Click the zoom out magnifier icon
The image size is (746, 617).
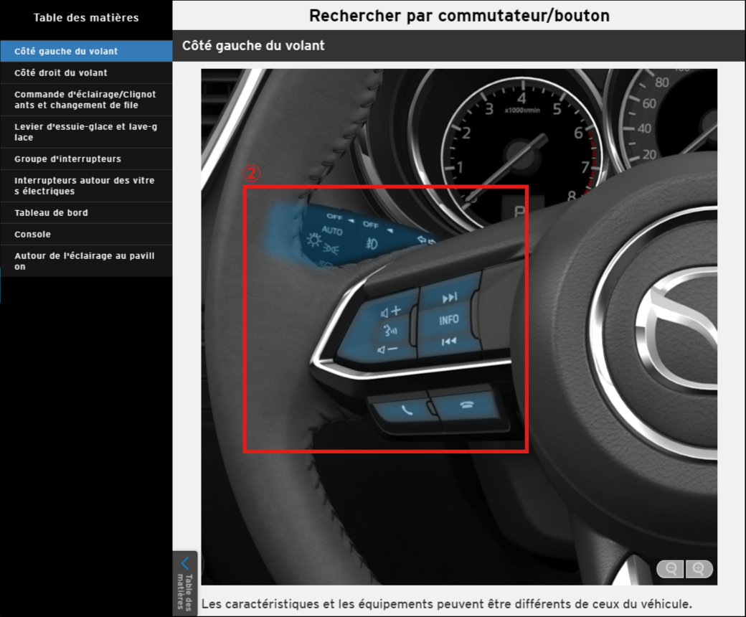[671, 569]
